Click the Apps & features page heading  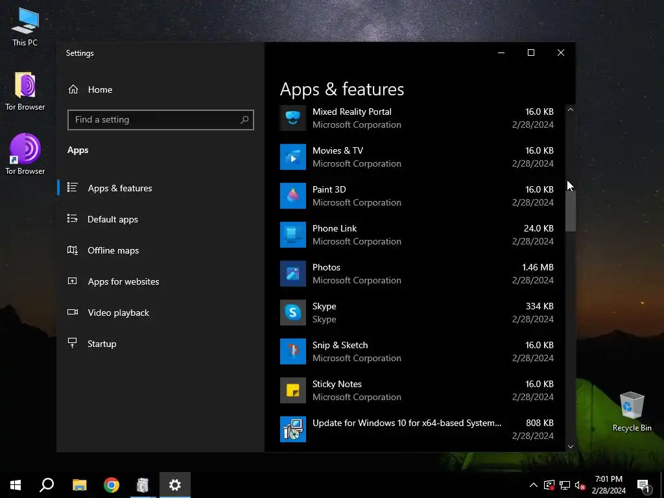pos(342,89)
